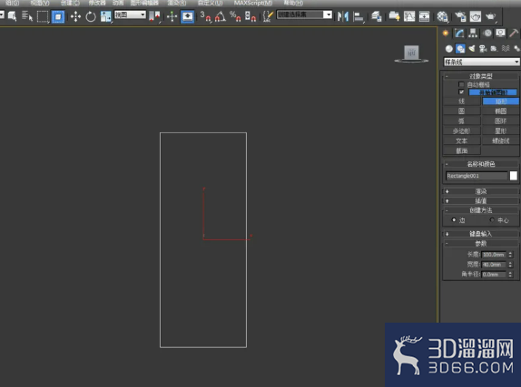Activate the Select Object tool
Image resolution: width=521 pixels, height=387 pixels.
(13, 16)
